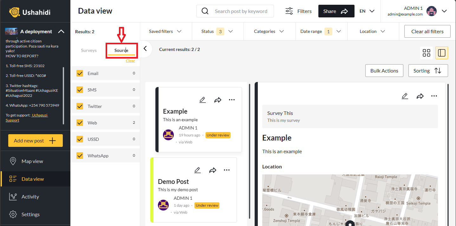
Task: Switch to the Surveys tab
Action: (88, 50)
